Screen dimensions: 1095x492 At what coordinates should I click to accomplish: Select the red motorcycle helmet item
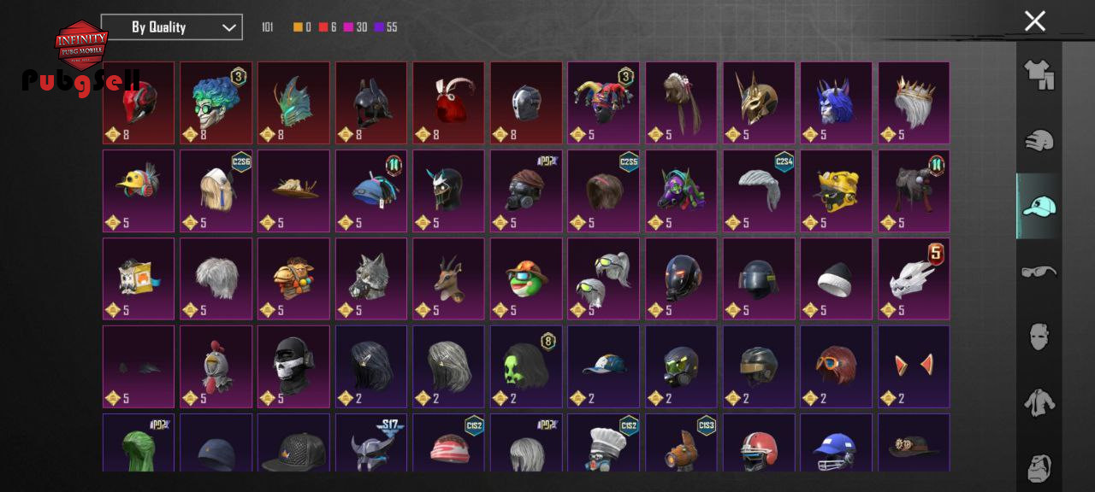point(139,102)
